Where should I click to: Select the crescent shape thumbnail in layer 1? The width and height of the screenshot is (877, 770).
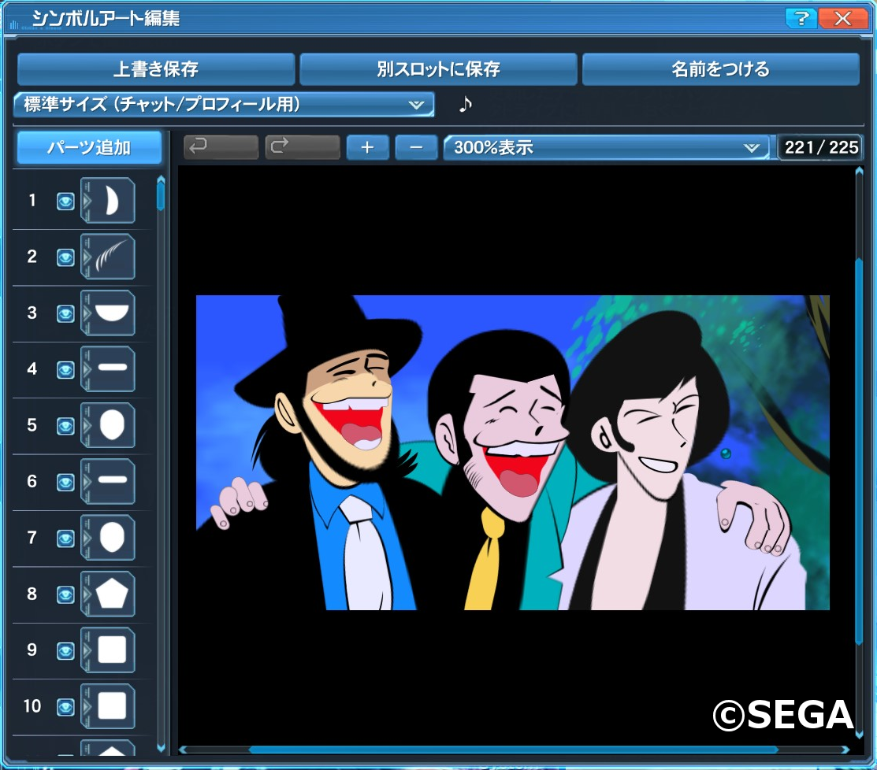point(113,201)
